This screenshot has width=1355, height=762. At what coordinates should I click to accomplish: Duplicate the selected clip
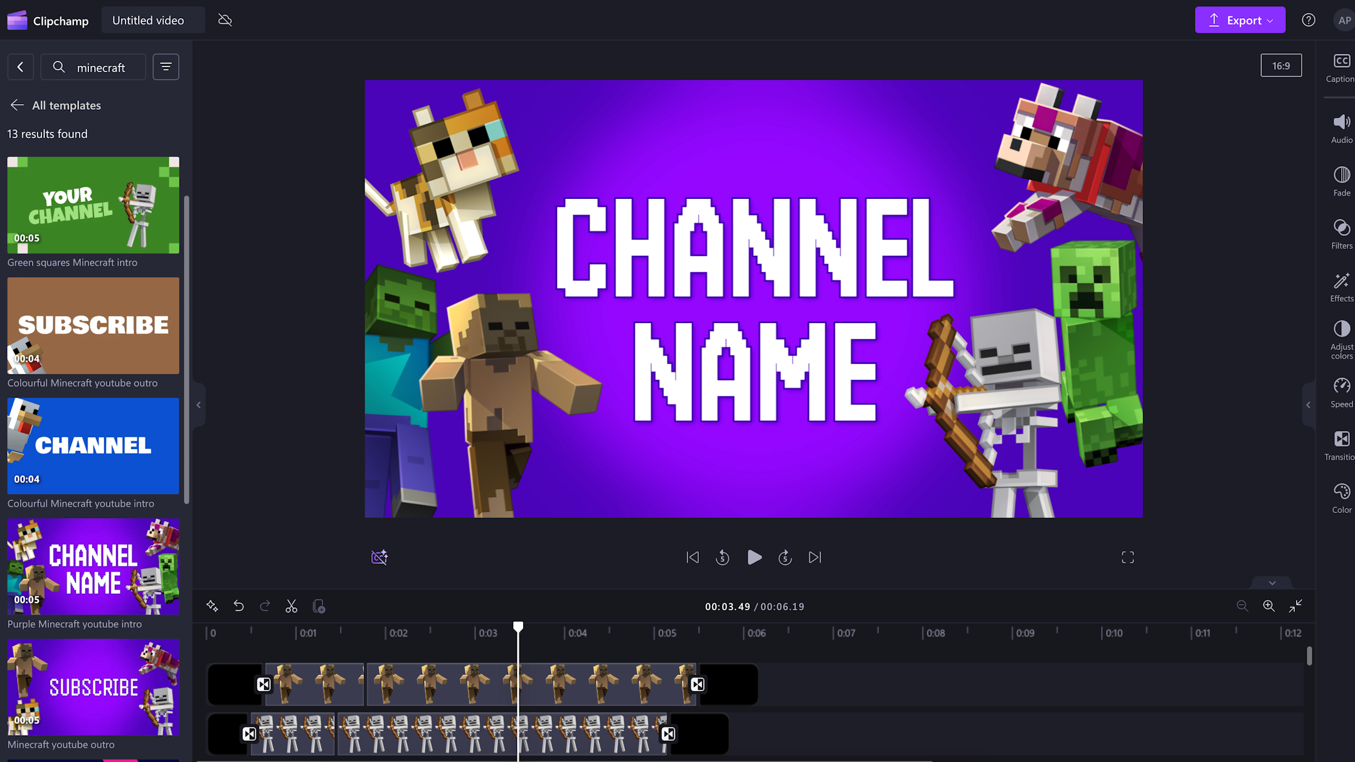click(319, 606)
